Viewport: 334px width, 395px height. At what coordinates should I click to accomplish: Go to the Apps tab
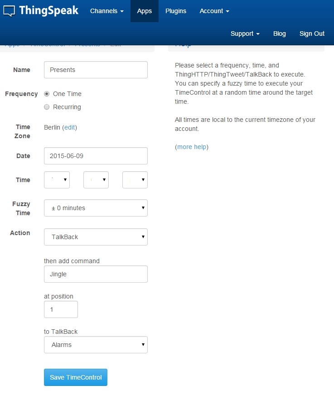(x=145, y=11)
